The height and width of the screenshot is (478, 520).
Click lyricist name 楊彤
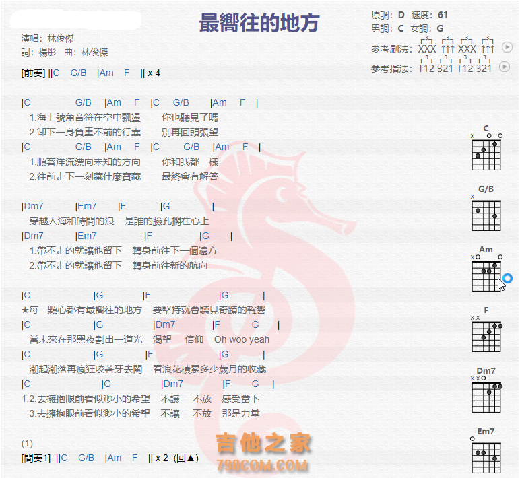tap(48, 53)
